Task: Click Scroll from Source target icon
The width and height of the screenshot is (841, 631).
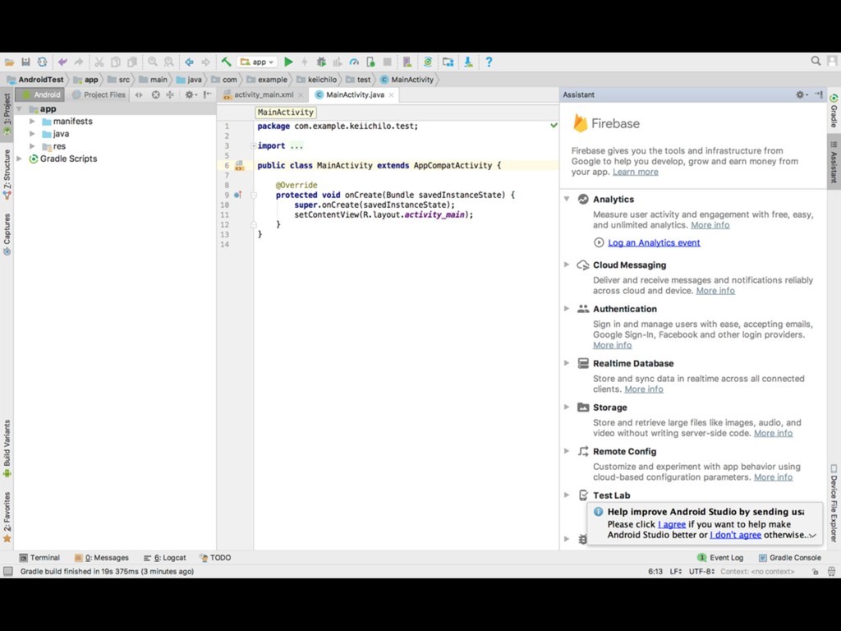Action: point(155,95)
